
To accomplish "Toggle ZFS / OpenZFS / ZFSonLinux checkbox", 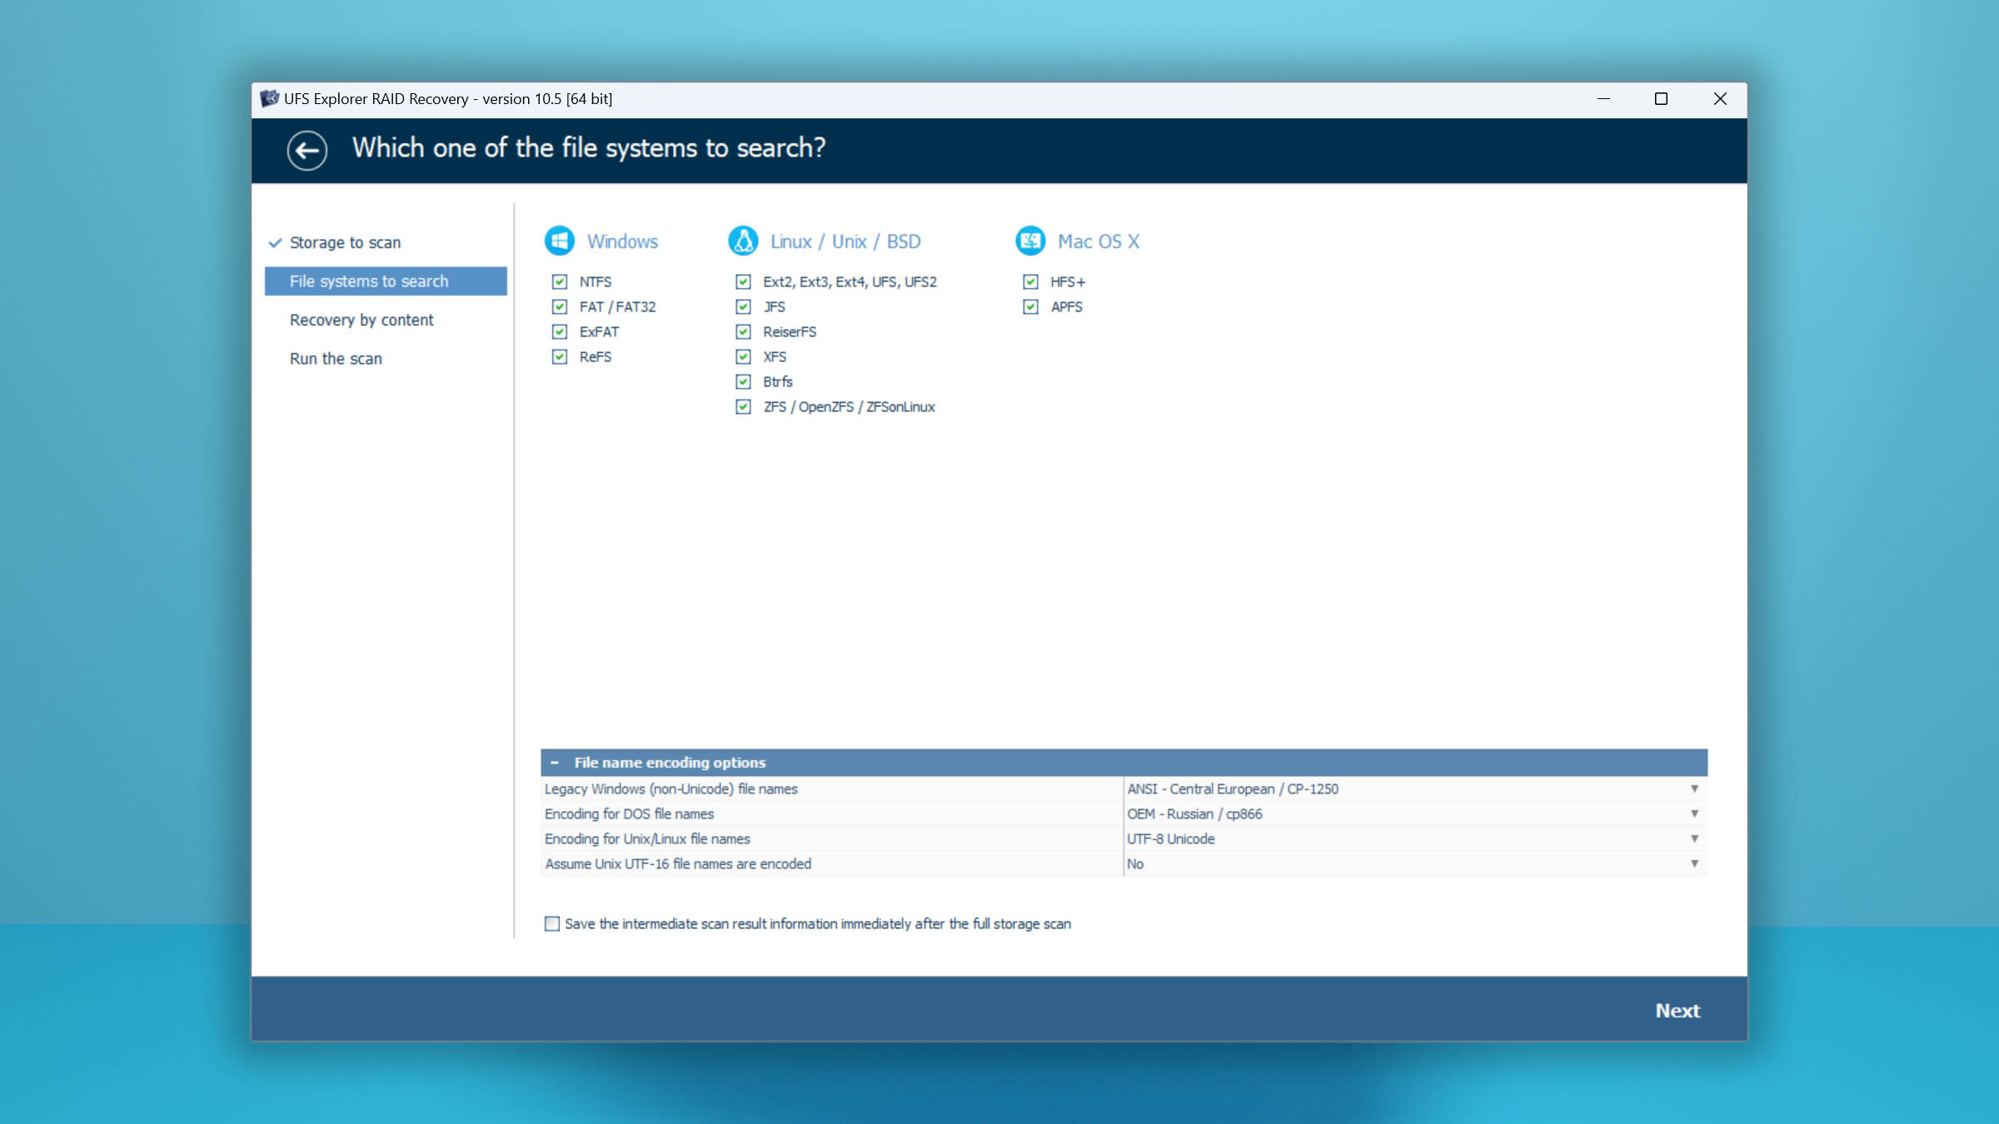I will pos(743,406).
